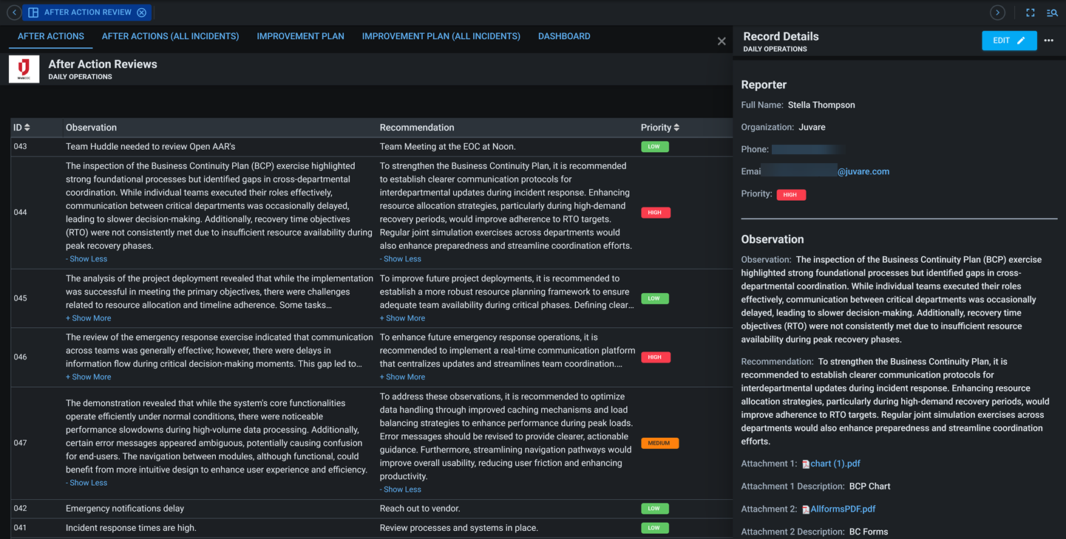Expand recommendation for record 046 with Show More
1066x539 pixels.
tap(402, 377)
